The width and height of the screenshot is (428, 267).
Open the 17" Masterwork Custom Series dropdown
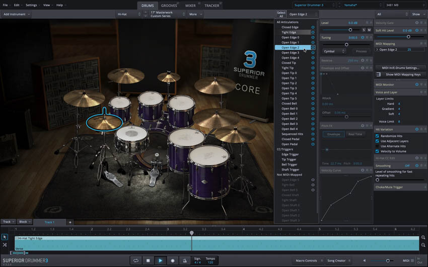[167, 14]
